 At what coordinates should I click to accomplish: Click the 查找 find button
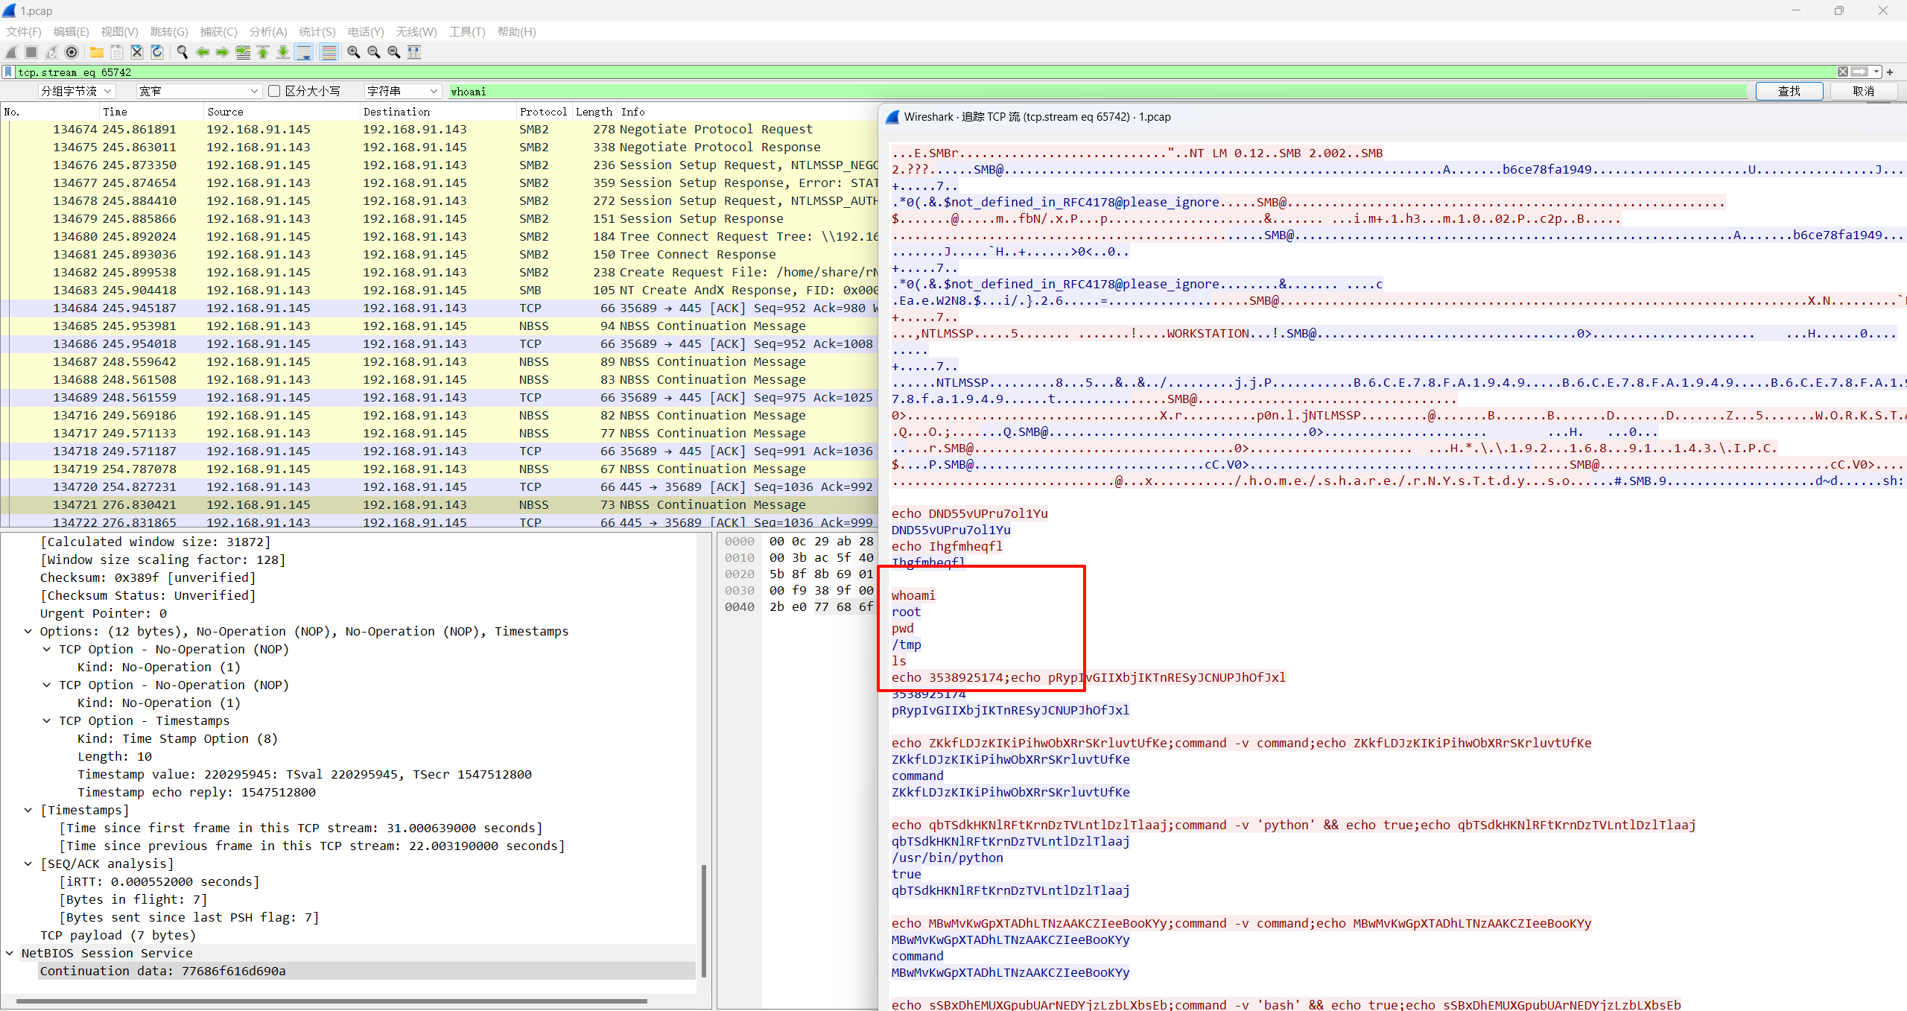(x=1789, y=91)
